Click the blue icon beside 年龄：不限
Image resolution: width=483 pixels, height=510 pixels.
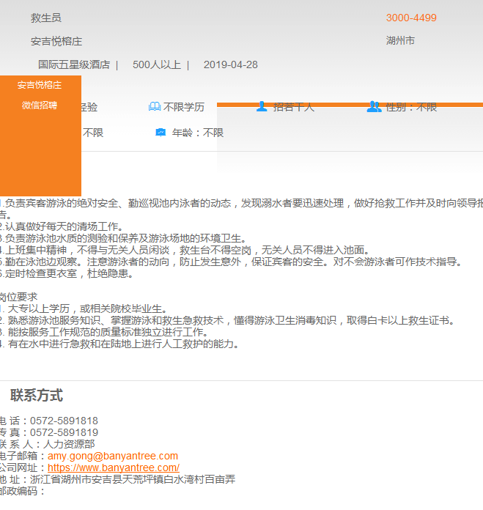(x=161, y=133)
